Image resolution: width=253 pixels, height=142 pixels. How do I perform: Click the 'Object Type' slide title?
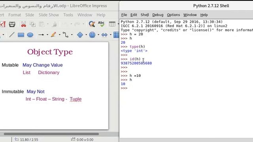(50, 52)
